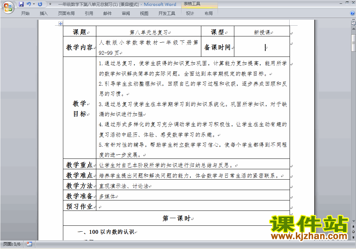
Task: Open the Office button menu
Action: point(8,8)
